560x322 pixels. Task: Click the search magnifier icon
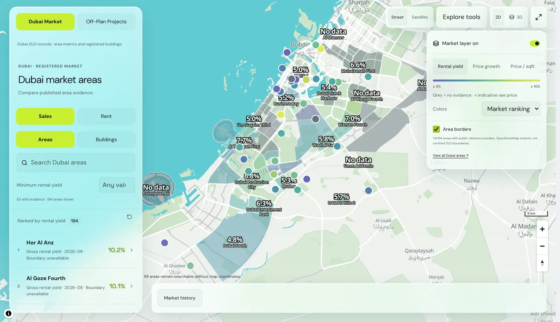click(24, 163)
